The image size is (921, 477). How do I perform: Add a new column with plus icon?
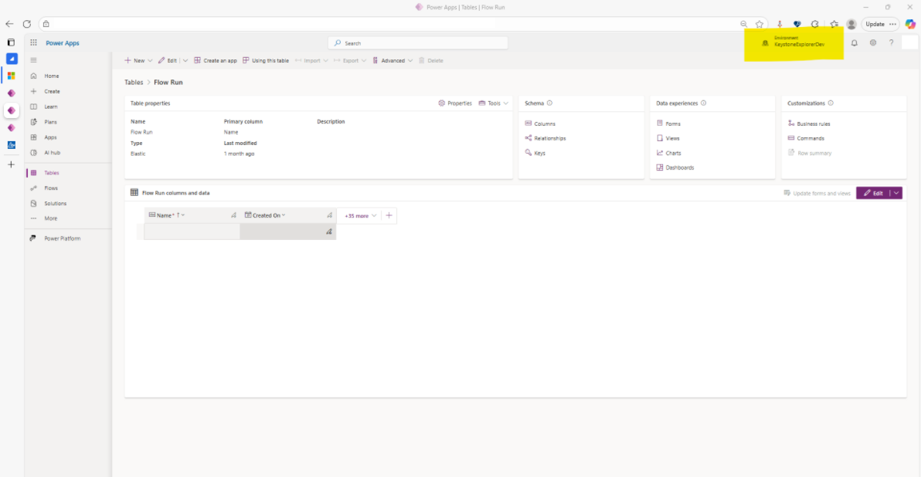coord(389,216)
